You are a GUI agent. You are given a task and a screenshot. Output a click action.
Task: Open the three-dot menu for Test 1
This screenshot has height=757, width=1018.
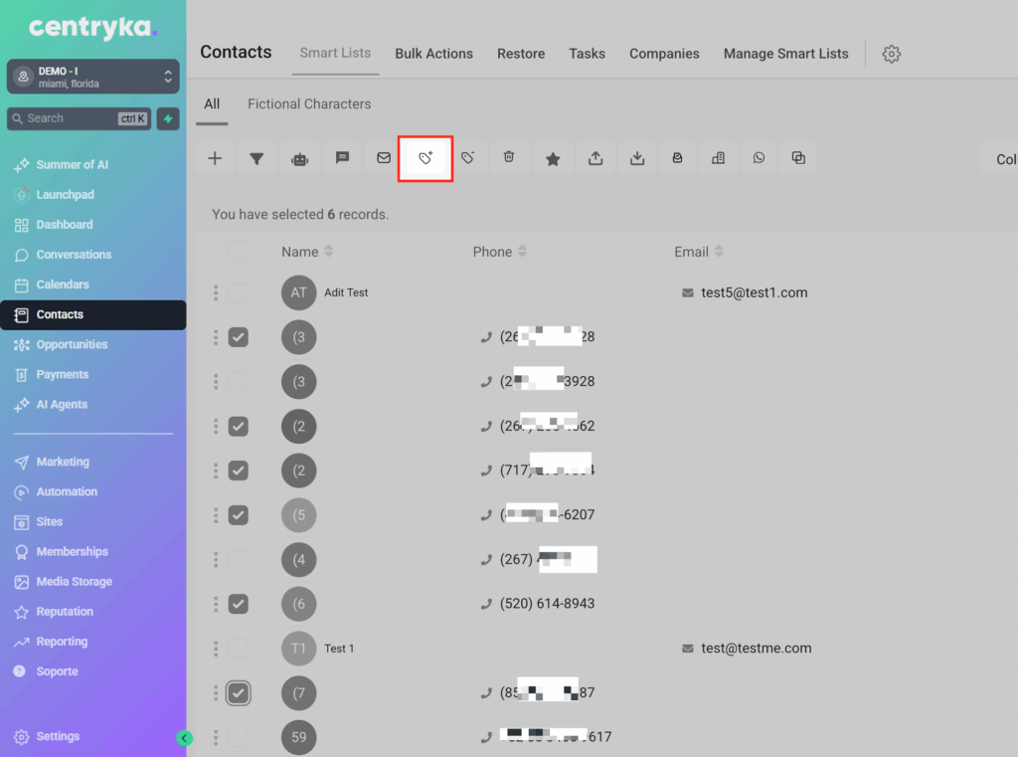point(215,649)
